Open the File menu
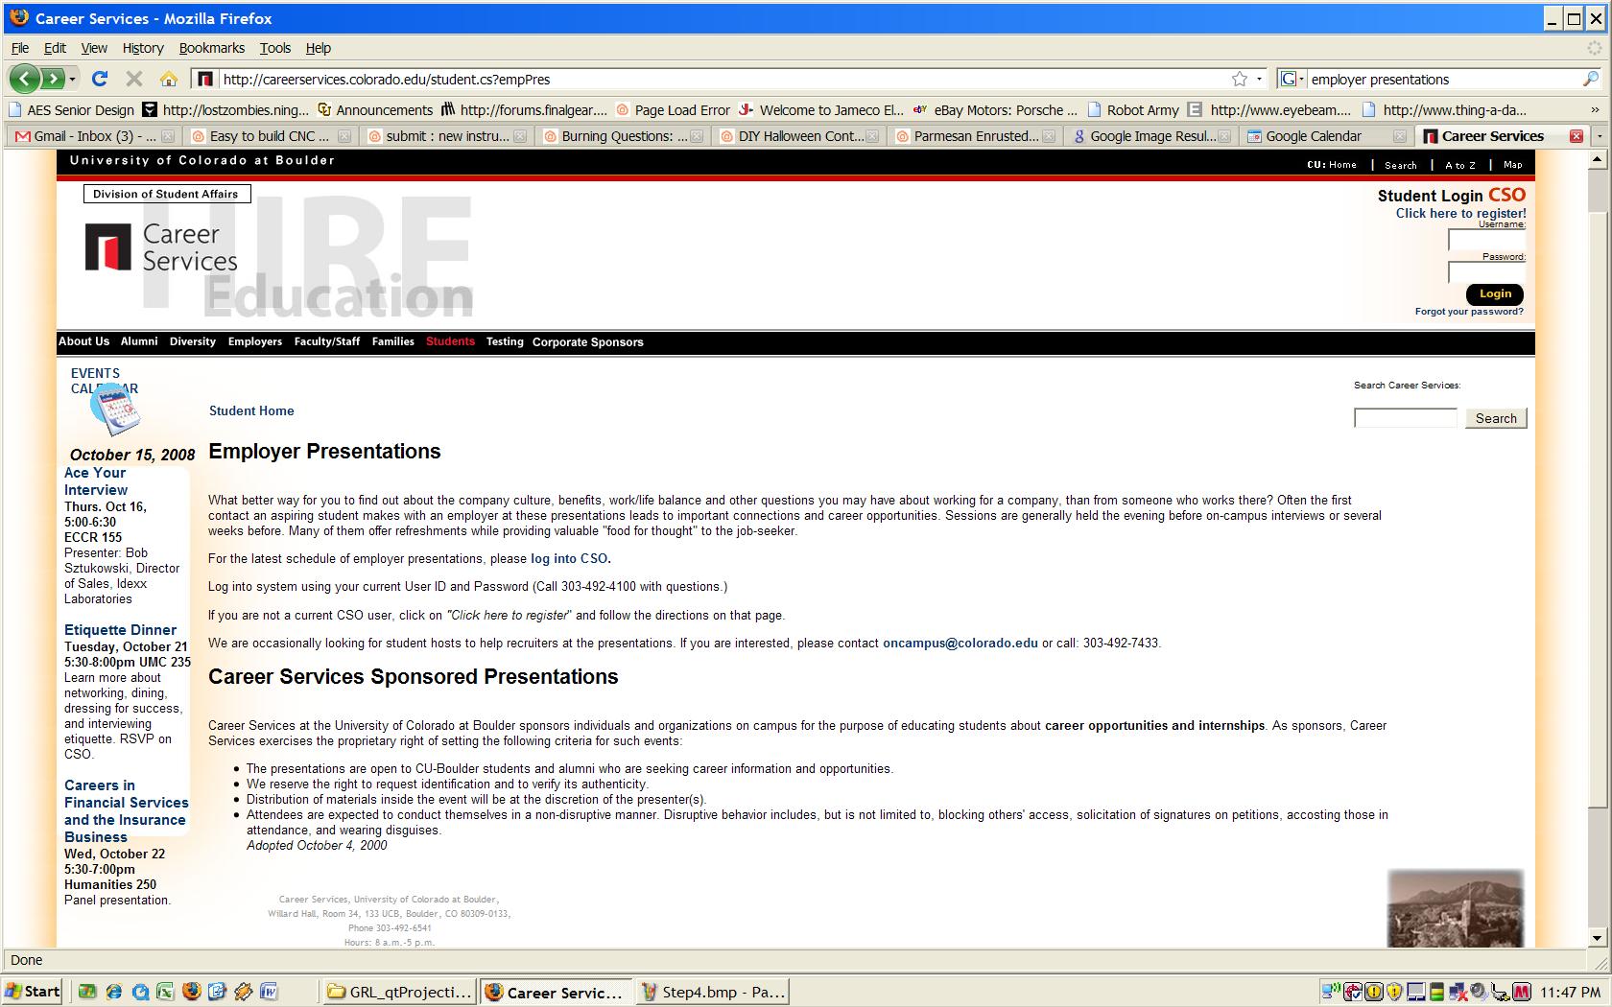1612x1007 pixels. pos(20,48)
